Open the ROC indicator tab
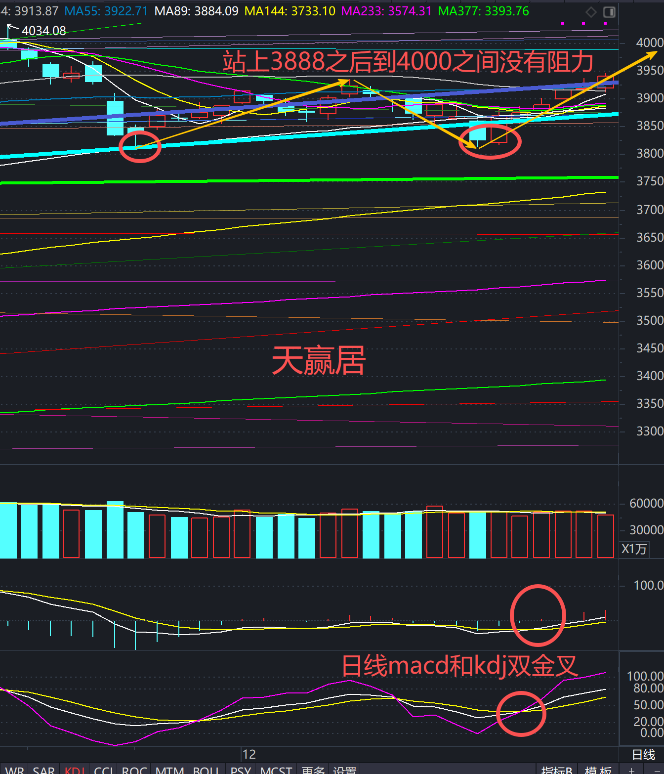The width and height of the screenshot is (664, 774). click(134, 770)
